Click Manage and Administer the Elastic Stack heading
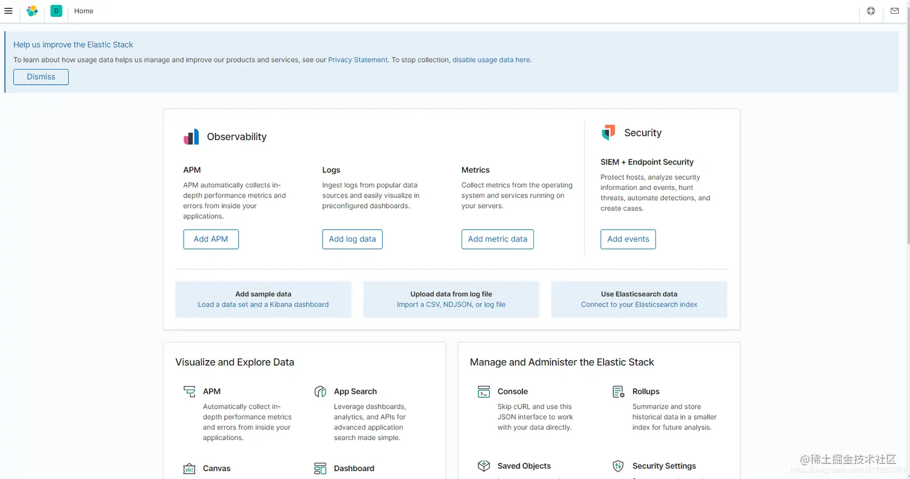910x479 pixels. point(562,362)
